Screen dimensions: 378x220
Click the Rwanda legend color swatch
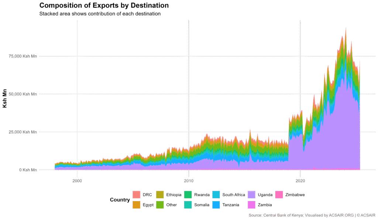click(187, 195)
